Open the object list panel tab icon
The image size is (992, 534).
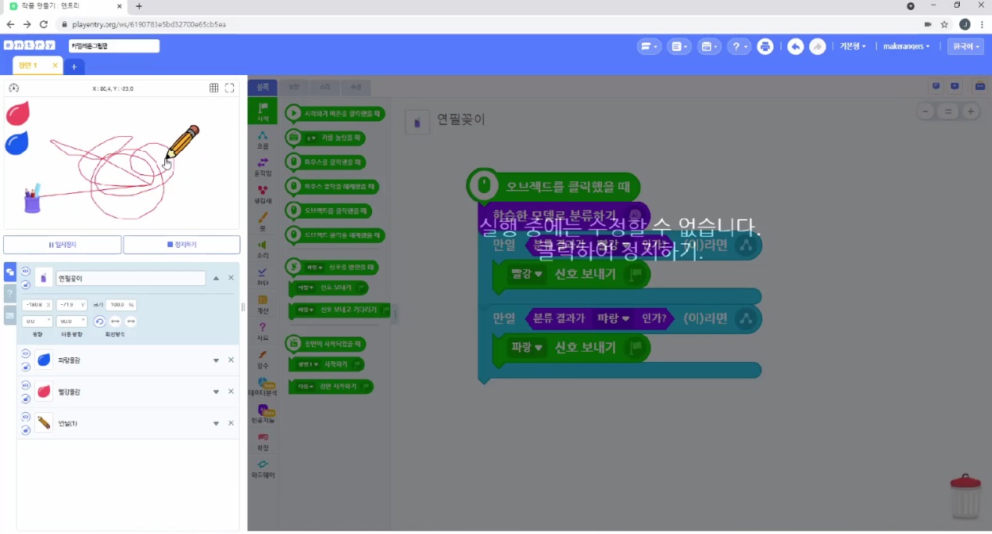pos(9,272)
